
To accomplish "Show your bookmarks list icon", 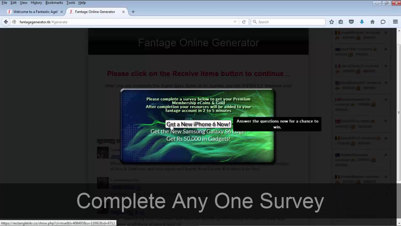I will tap(341, 22).
